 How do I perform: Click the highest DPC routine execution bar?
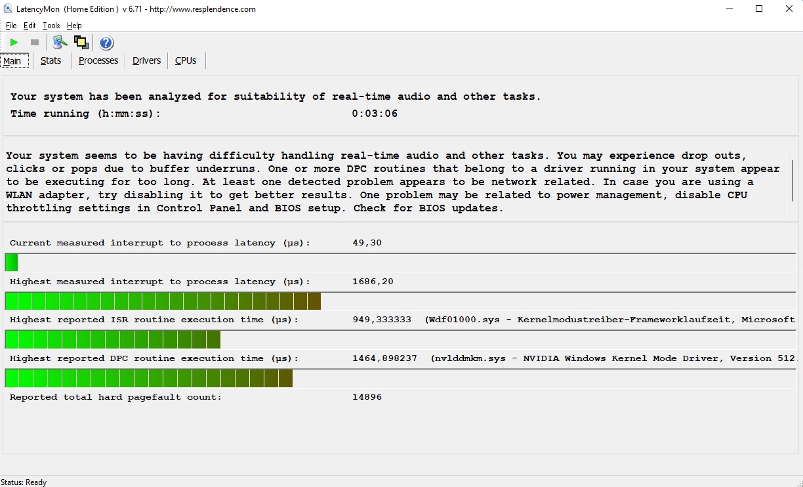click(x=400, y=378)
